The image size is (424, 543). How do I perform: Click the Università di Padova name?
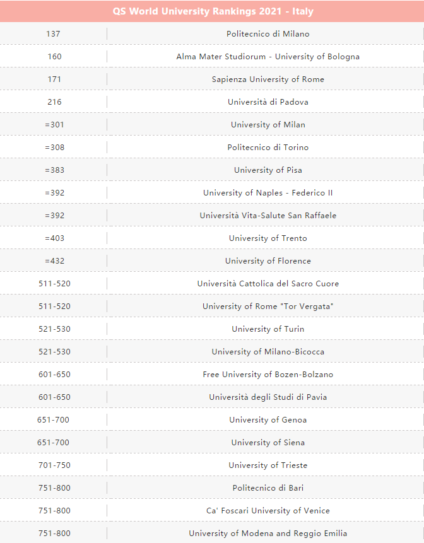coord(268,102)
